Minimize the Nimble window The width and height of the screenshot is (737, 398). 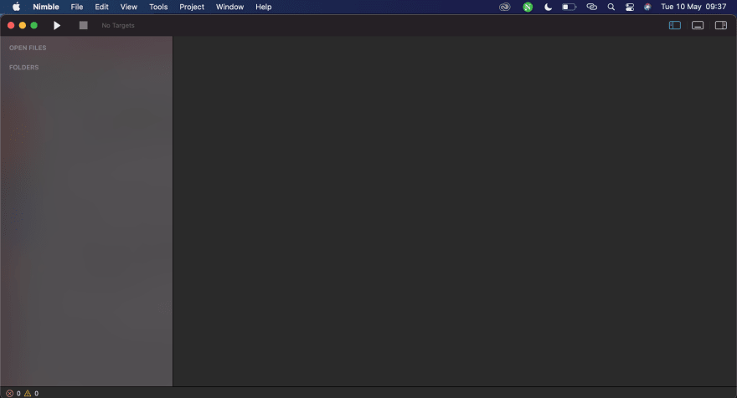(22, 25)
